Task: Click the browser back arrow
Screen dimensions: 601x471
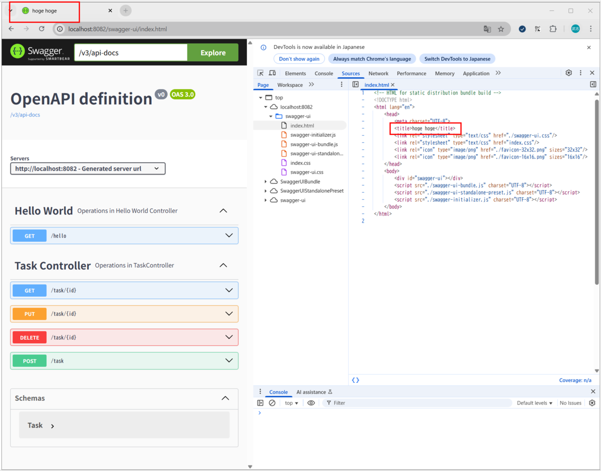Action: pos(11,29)
